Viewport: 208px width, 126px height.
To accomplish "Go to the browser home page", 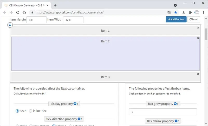I will click(24, 12).
